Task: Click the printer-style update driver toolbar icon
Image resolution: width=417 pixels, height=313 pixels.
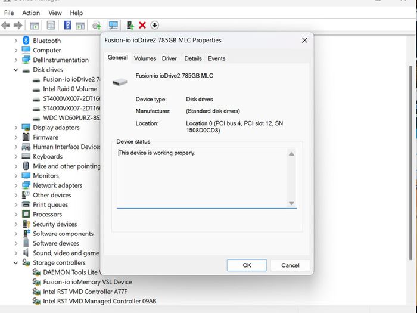Action: click(97, 26)
